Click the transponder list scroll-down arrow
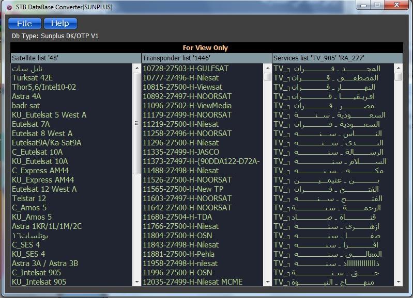Image resolution: width=413 pixels, height=298 pixels. click(267, 282)
